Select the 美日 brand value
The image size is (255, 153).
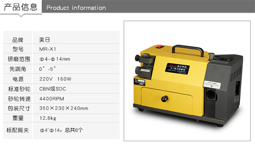tap(44, 40)
